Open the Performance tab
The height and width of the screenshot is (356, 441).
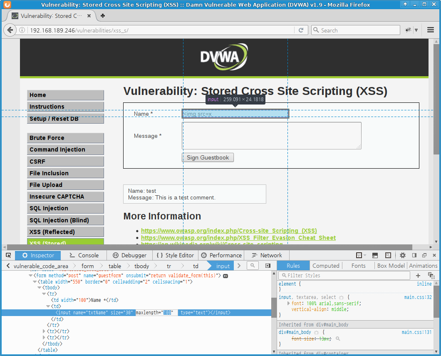(x=221, y=255)
